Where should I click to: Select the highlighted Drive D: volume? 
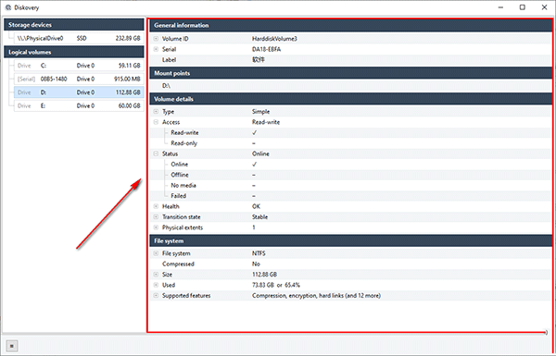coord(79,92)
